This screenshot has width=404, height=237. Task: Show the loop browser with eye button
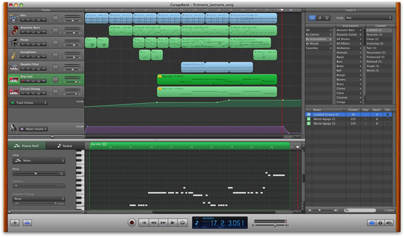tap(372, 223)
